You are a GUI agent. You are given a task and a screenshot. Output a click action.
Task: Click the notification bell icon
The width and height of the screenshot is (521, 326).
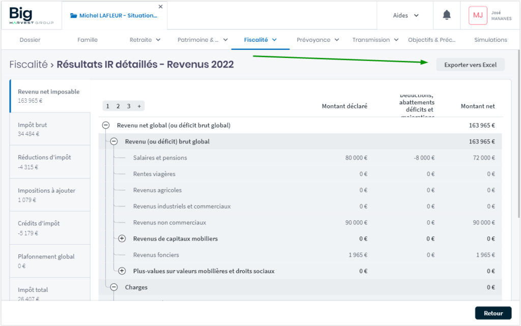click(447, 15)
